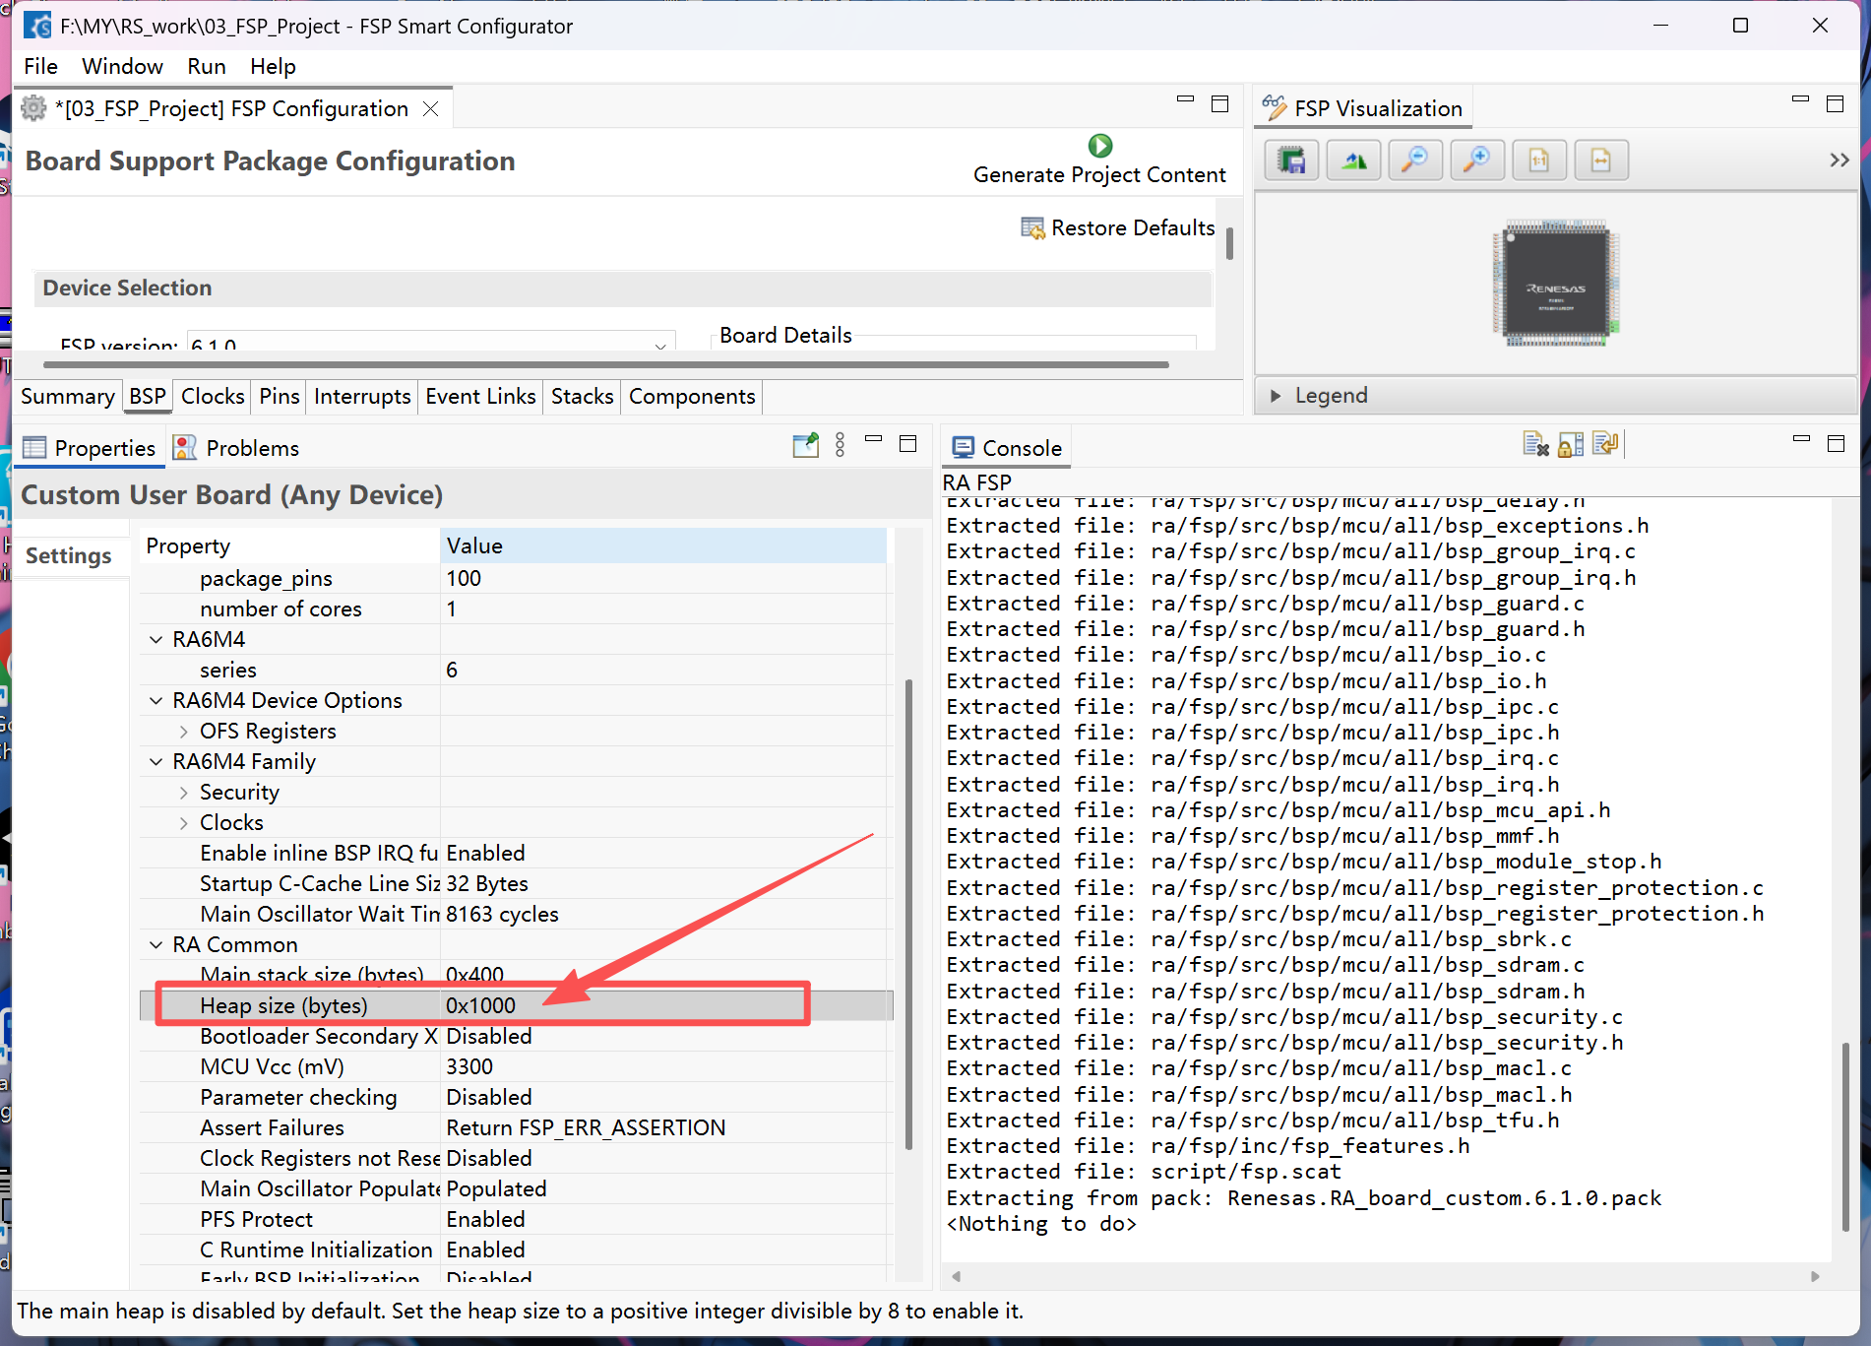Open the Window menu
The width and height of the screenshot is (1871, 1346).
coord(122,66)
